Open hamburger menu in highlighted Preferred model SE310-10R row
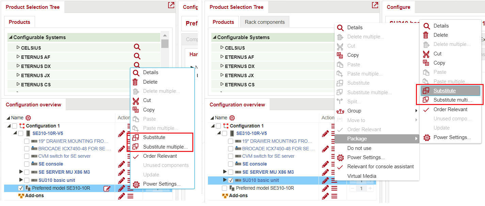 click(x=130, y=188)
